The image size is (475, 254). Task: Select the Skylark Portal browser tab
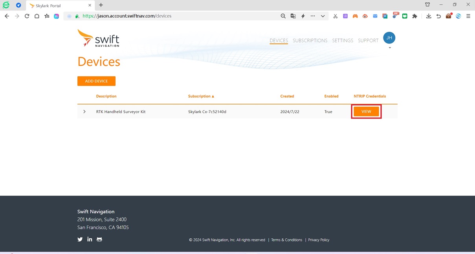pos(60,5)
